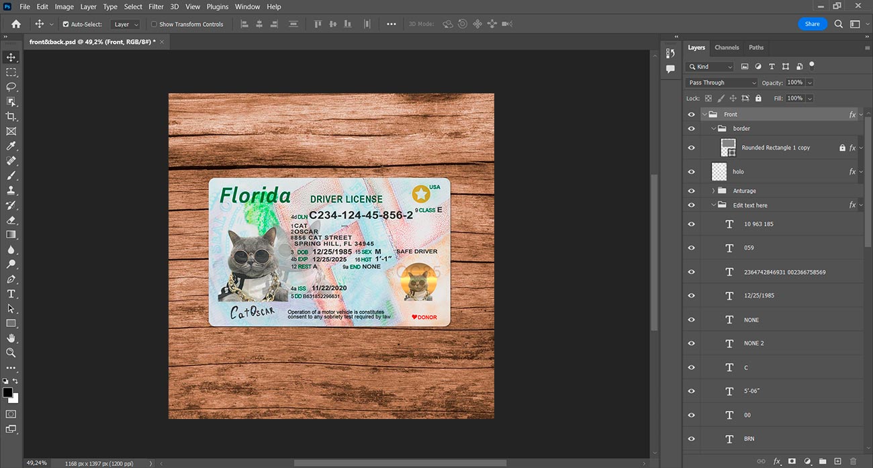Click Add layer mask icon at panel bottom
This screenshot has height=468, width=873.
(792, 461)
